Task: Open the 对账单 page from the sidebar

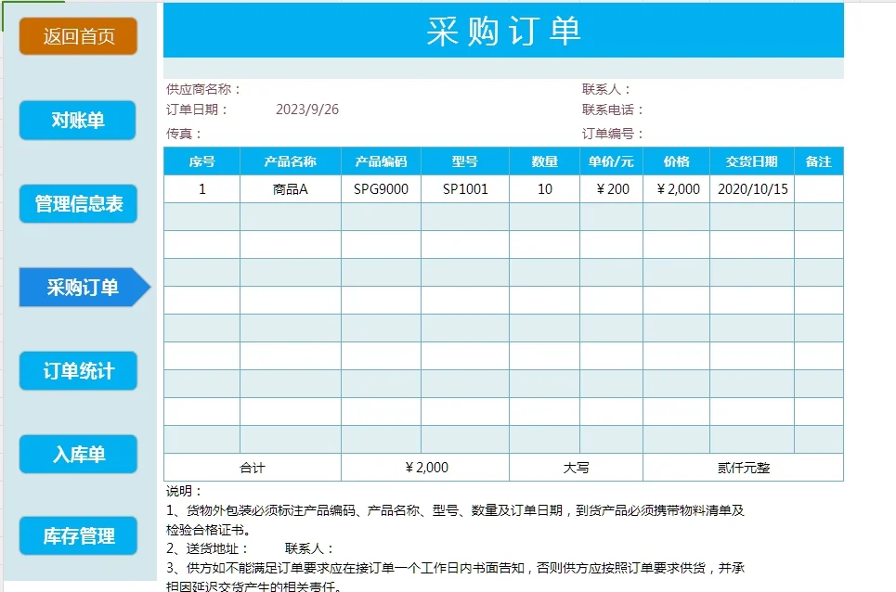Action: pyautogui.click(x=77, y=120)
